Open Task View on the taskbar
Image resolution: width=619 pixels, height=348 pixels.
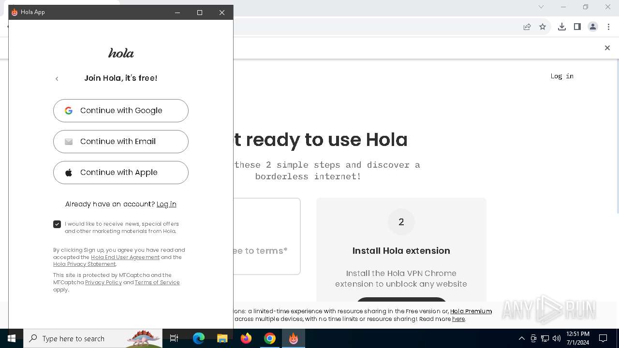174,338
